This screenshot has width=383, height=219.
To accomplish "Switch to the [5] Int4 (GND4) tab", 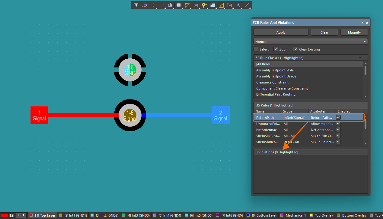I will click(167, 215).
